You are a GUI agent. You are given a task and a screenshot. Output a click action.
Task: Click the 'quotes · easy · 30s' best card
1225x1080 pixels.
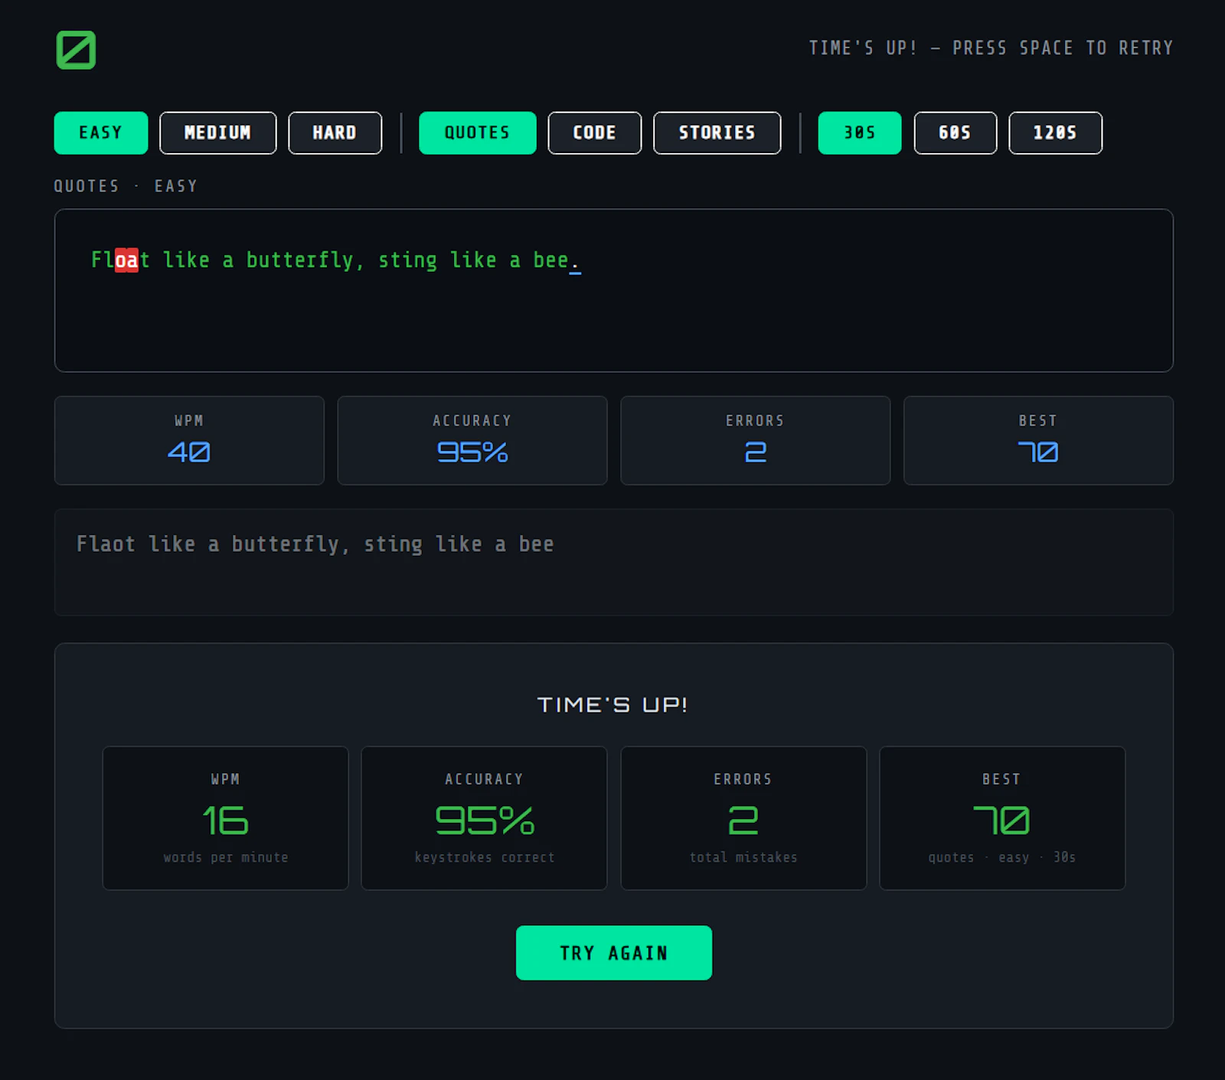[x=1002, y=818]
